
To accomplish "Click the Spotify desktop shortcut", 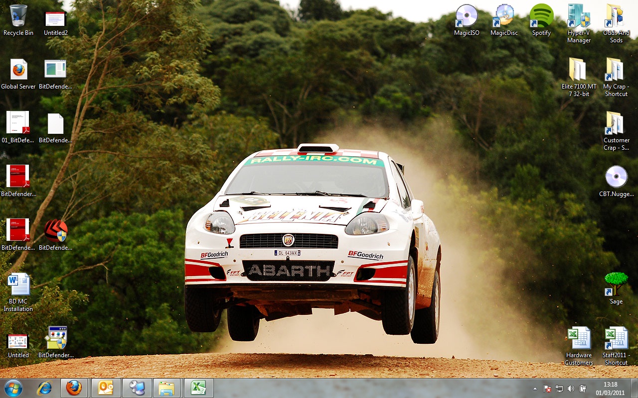I will (x=541, y=20).
